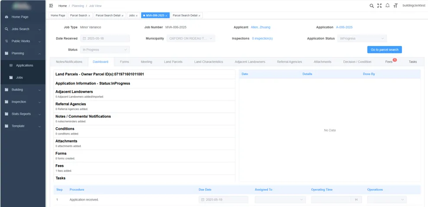
Task: Open the Operations dropdown for step 1
Action: pos(387,200)
